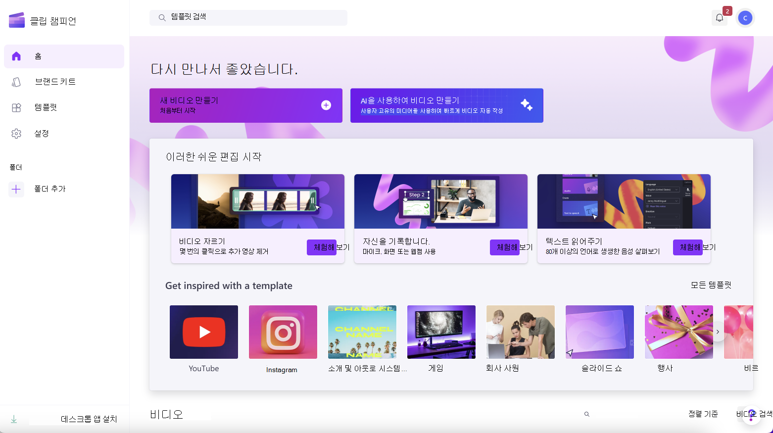Screen dimensions: 773x433
Task: Click the video search magnifier icon
Action: (587, 414)
